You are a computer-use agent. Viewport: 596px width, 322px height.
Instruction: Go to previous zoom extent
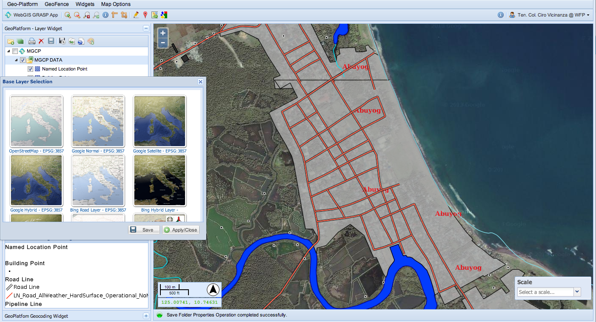click(87, 15)
